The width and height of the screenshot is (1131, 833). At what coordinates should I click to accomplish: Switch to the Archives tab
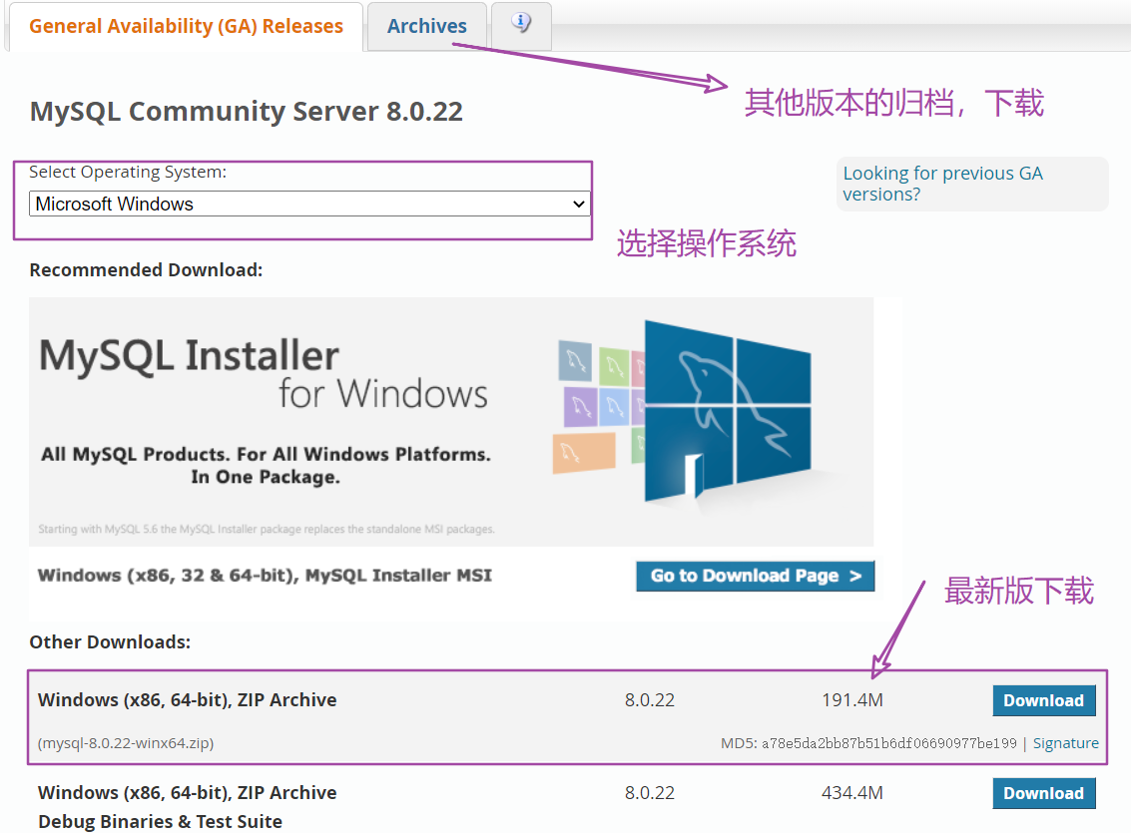(427, 27)
